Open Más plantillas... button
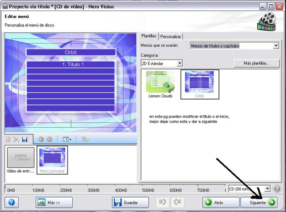Image resolution: width=286 pixels, height=212 pixels. 257,63
